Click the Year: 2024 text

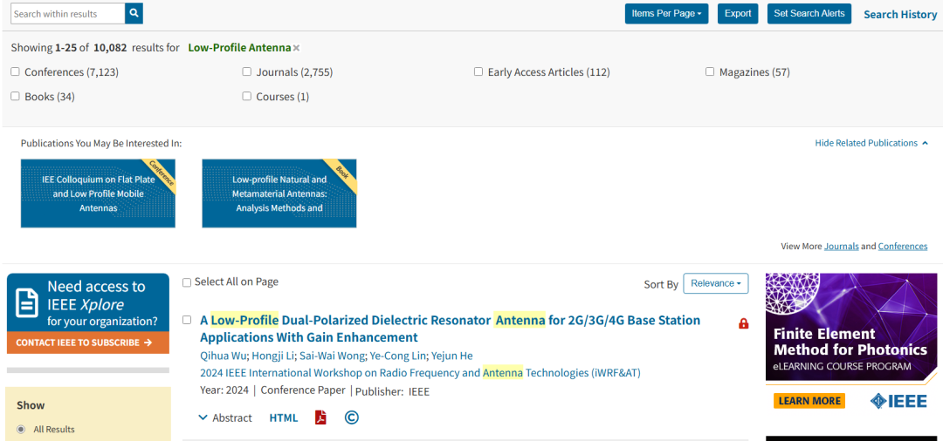[224, 390]
